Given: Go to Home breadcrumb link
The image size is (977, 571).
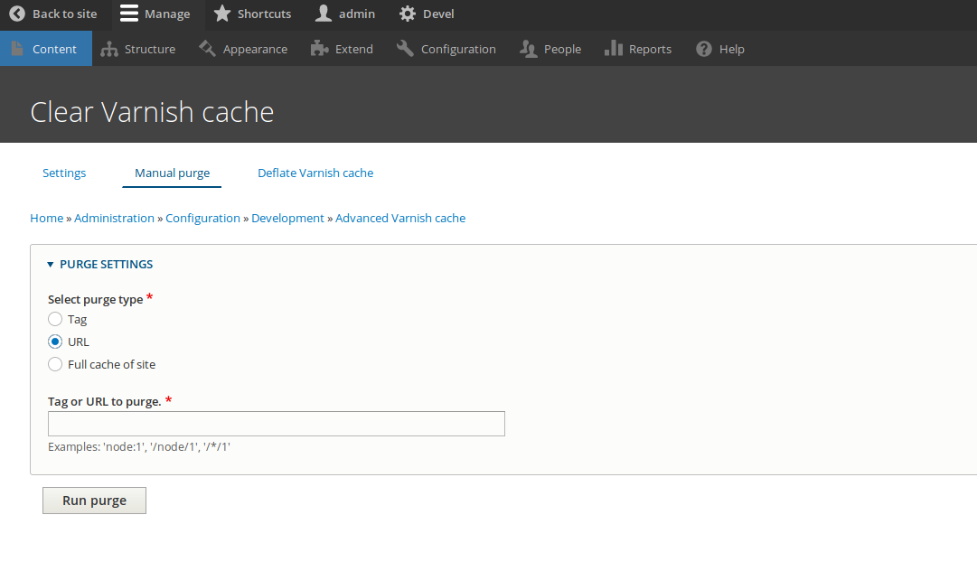Looking at the screenshot, I should (47, 218).
